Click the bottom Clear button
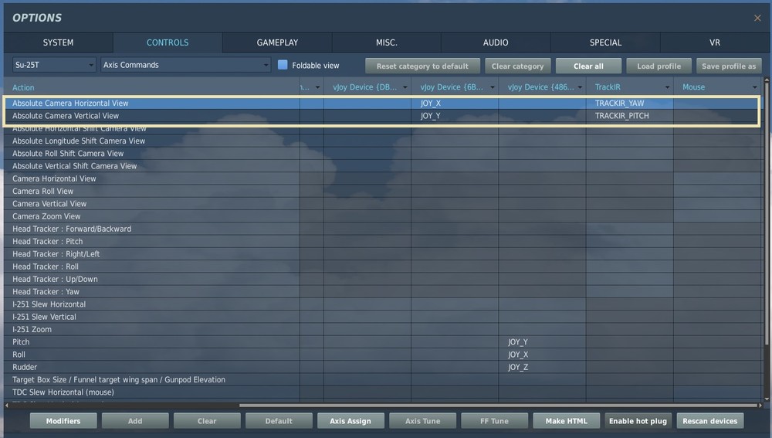The height and width of the screenshot is (438, 772). pos(207,421)
